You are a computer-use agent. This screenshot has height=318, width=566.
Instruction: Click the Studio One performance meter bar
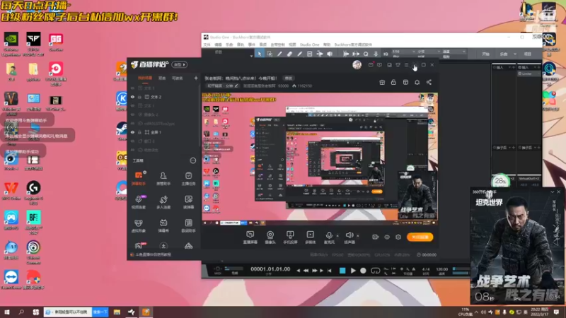coord(234,269)
